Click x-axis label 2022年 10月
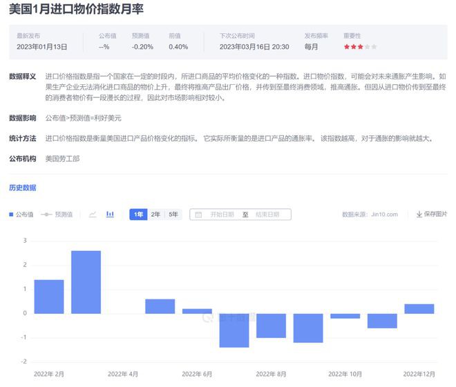The image size is (456, 387). tap(345, 374)
